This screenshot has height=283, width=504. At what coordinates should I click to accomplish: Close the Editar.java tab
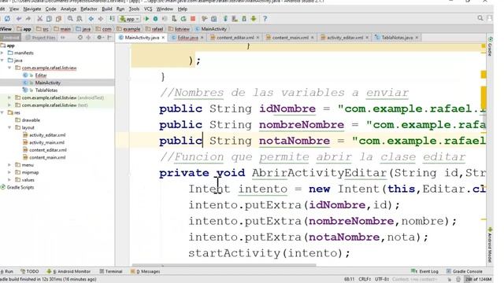(202, 38)
